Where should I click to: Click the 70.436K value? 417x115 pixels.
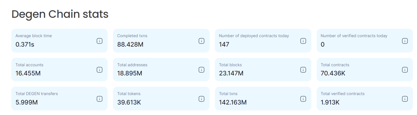[333, 73]
